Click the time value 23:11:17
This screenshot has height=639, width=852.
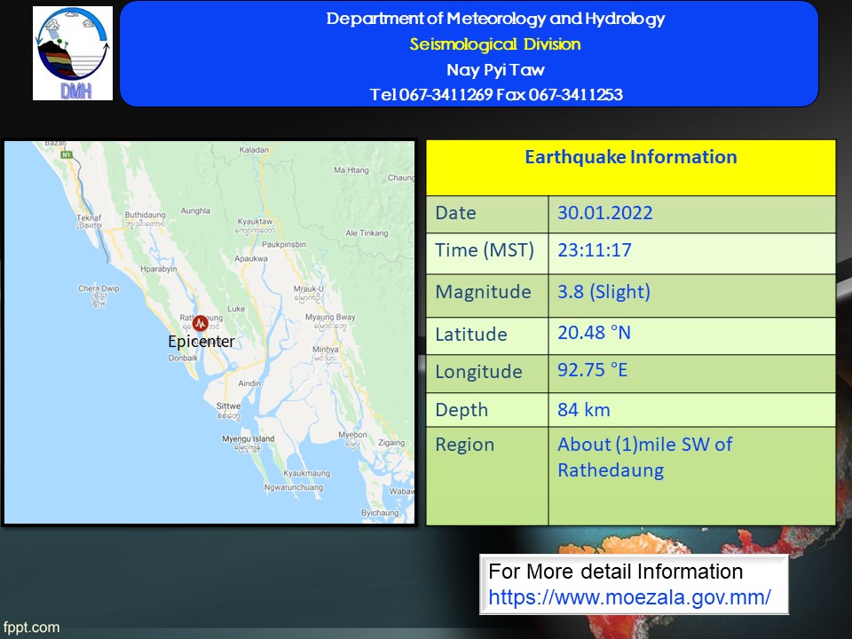click(x=595, y=250)
